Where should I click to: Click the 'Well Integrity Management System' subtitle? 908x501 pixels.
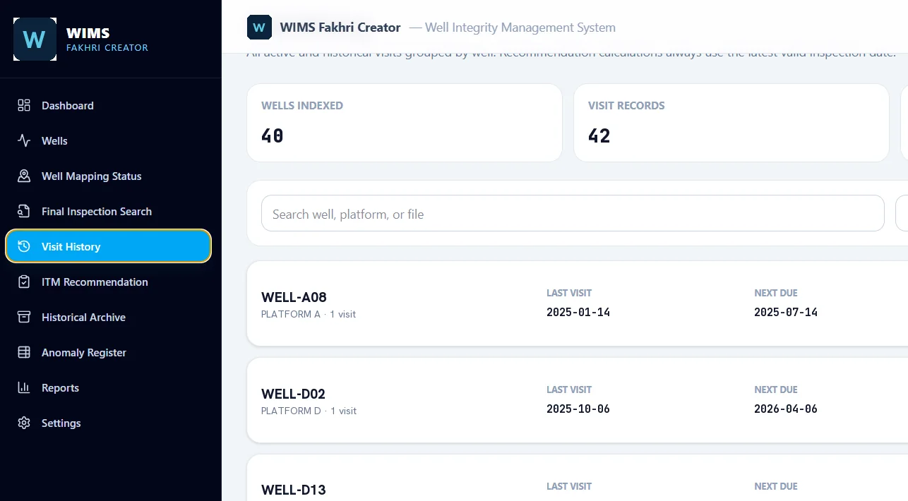pyautogui.click(x=520, y=28)
